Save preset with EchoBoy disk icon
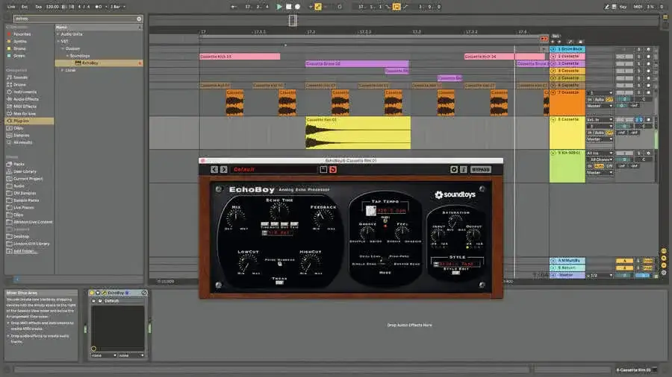 (323, 170)
